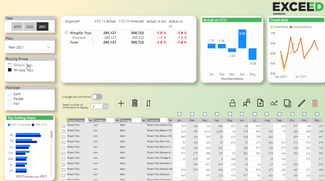Screen dimensions: 325x181
Task: Click the May bar labeled -5.0K
Action: pyautogui.click(x=252, y=54)
